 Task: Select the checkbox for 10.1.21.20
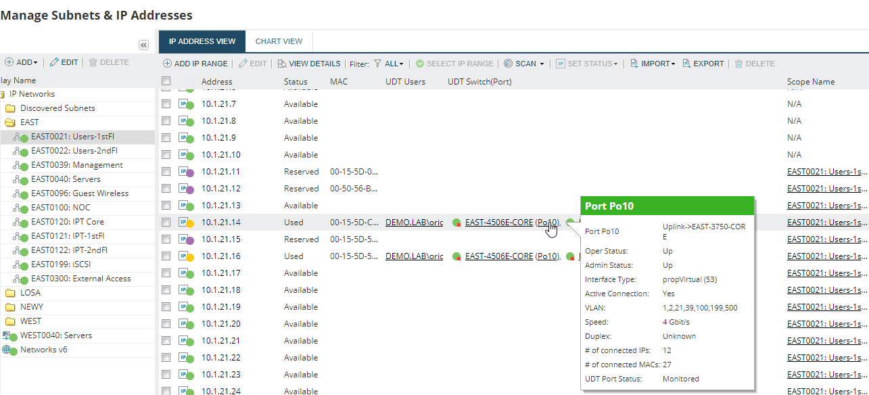[x=166, y=324]
